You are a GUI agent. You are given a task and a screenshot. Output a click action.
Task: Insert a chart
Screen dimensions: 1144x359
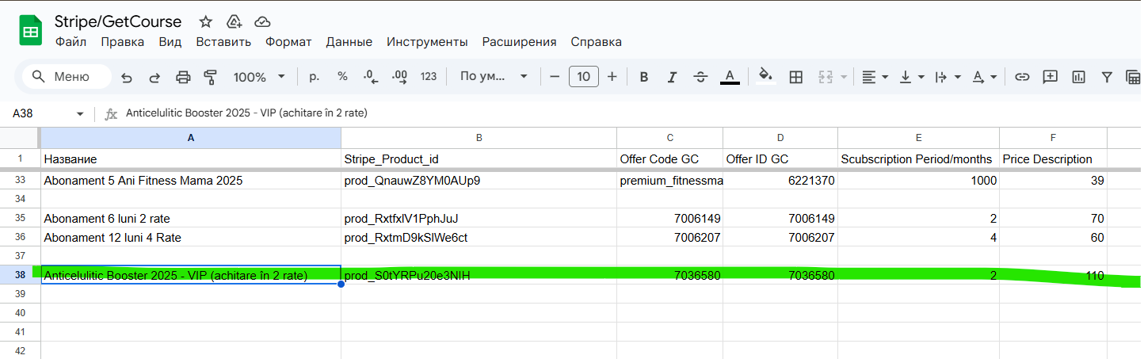(1078, 77)
